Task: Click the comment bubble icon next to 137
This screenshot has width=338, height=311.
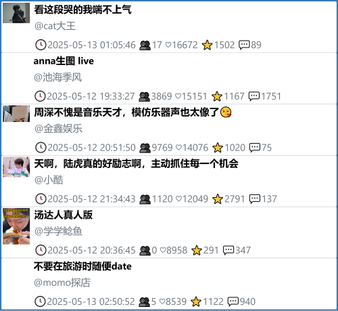Action: [255, 199]
